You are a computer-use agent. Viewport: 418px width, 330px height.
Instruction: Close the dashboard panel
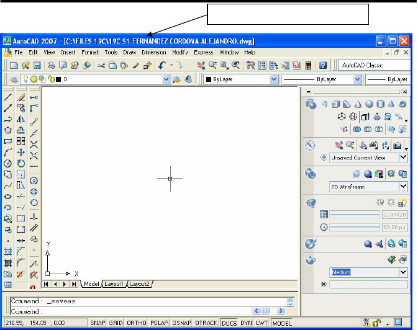point(405,92)
